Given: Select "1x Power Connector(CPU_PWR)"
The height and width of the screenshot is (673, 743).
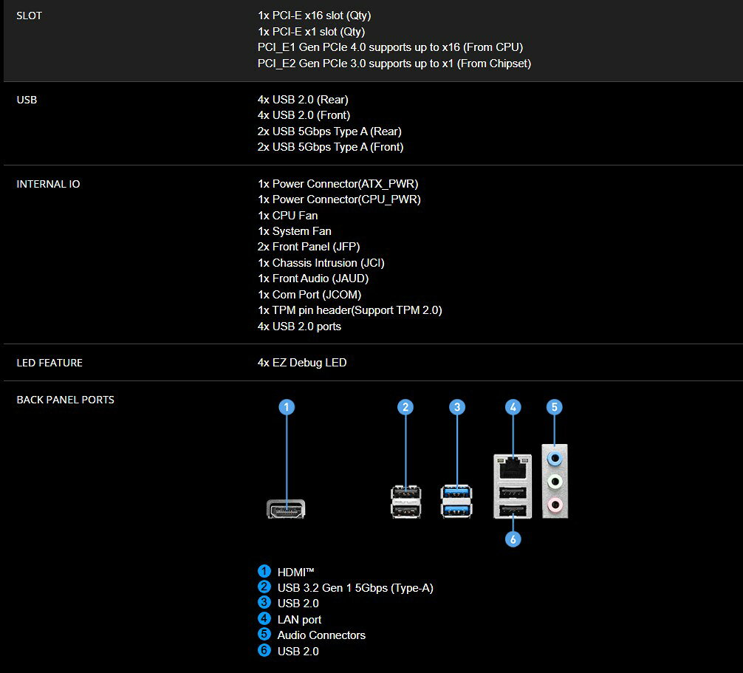Looking at the screenshot, I should pyautogui.click(x=339, y=199).
